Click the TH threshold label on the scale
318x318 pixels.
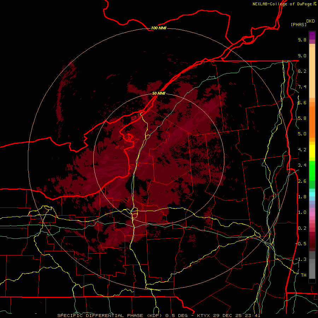(x=304, y=275)
